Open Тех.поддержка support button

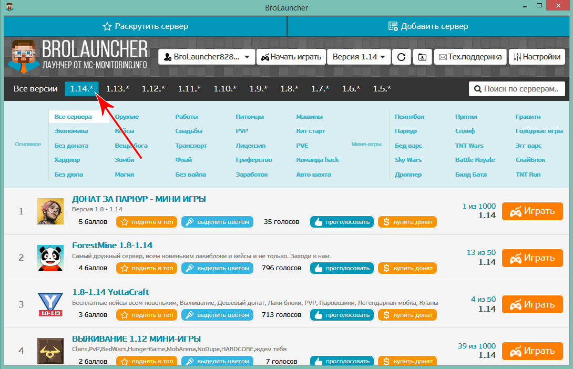tap(470, 57)
